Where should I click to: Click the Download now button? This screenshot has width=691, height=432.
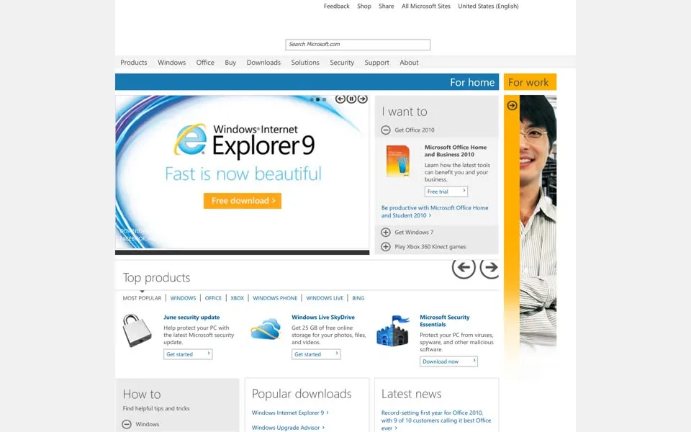pyautogui.click(x=448, y=361)
